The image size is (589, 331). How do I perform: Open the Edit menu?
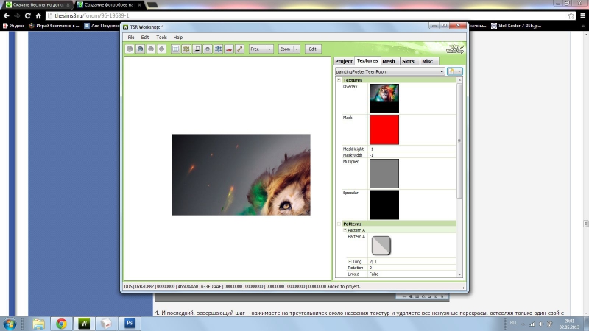145,38
